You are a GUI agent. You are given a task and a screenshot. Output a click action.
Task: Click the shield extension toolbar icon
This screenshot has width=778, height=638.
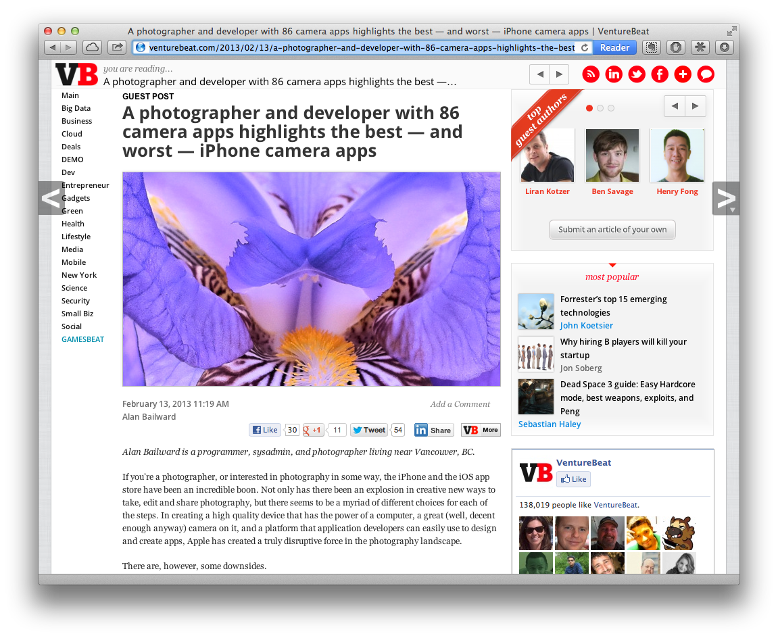676,47
